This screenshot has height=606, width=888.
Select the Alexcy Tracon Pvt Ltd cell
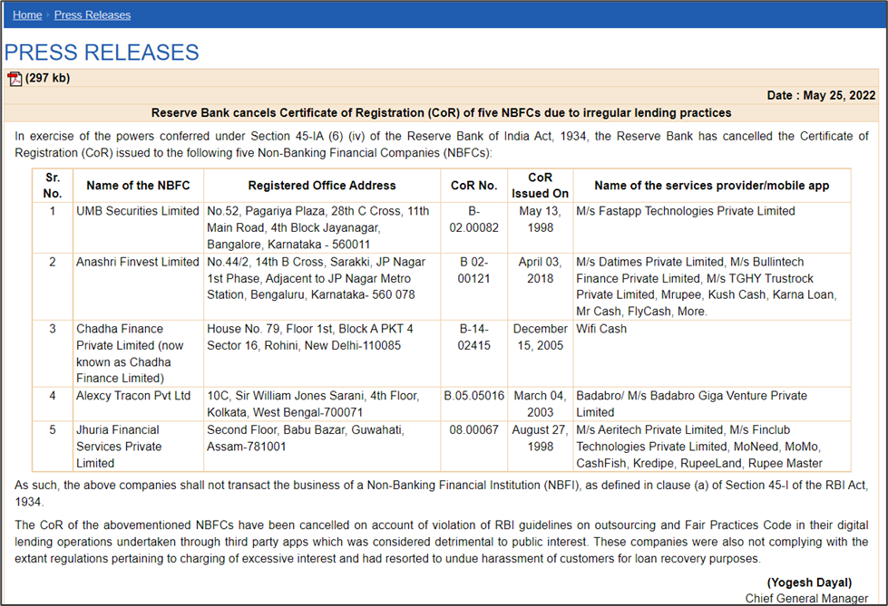[138, 404]
